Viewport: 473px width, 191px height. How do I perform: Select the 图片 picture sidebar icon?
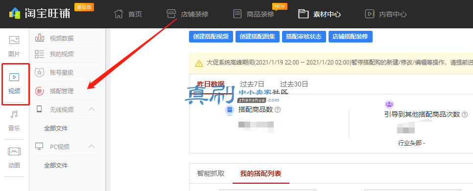(14, 40)
